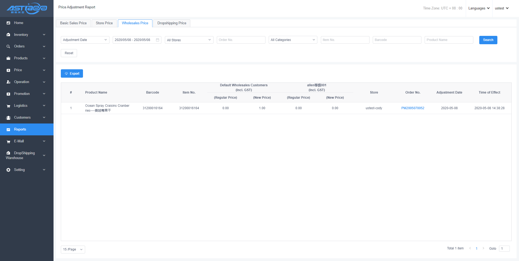
Task: Switch to the Basic Sales Price tab
Action: pyautogui.click(x=73, y=23)
